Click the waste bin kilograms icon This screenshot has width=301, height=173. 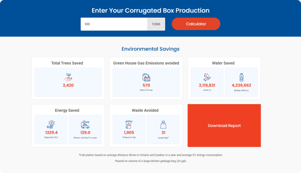tap(129, 124)
